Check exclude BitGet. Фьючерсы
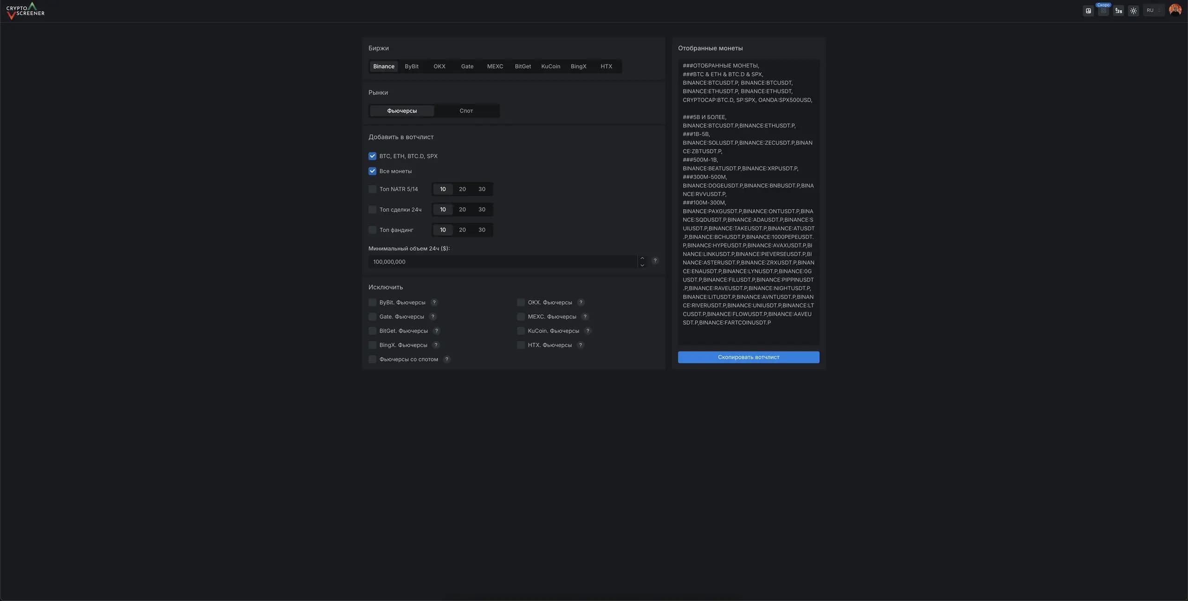The image size is (1188, 601). [x=372, y=331]
